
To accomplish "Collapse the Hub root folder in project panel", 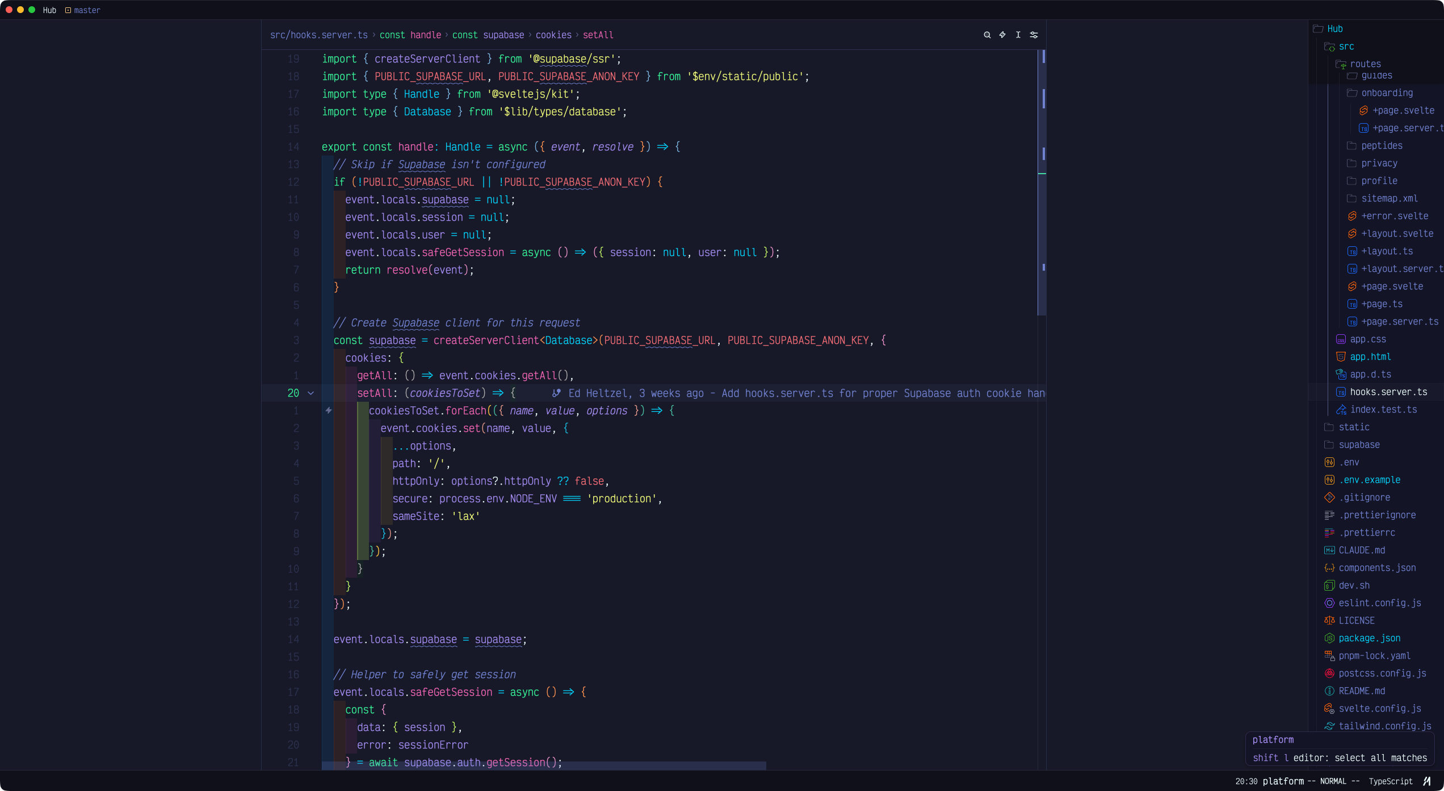I will click(1328, 29).
